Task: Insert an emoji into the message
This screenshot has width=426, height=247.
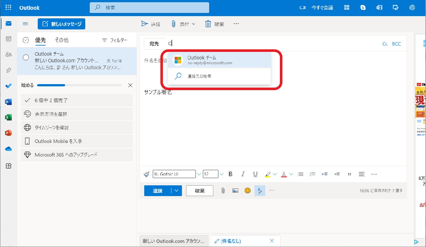Action: [x=248, y=190]
